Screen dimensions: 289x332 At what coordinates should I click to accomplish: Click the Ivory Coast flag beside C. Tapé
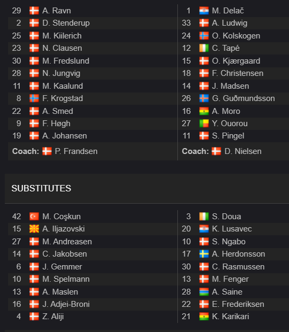point(204,48)
